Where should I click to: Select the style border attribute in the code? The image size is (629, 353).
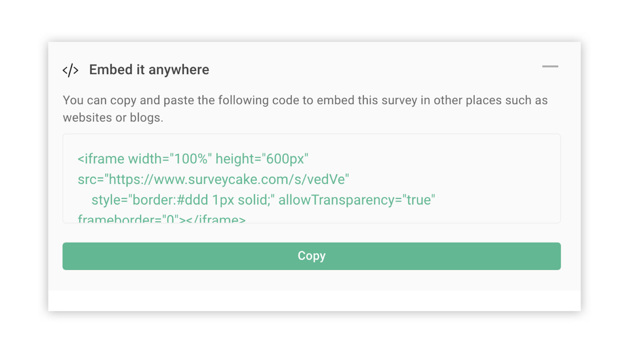[x=183, y=199]
